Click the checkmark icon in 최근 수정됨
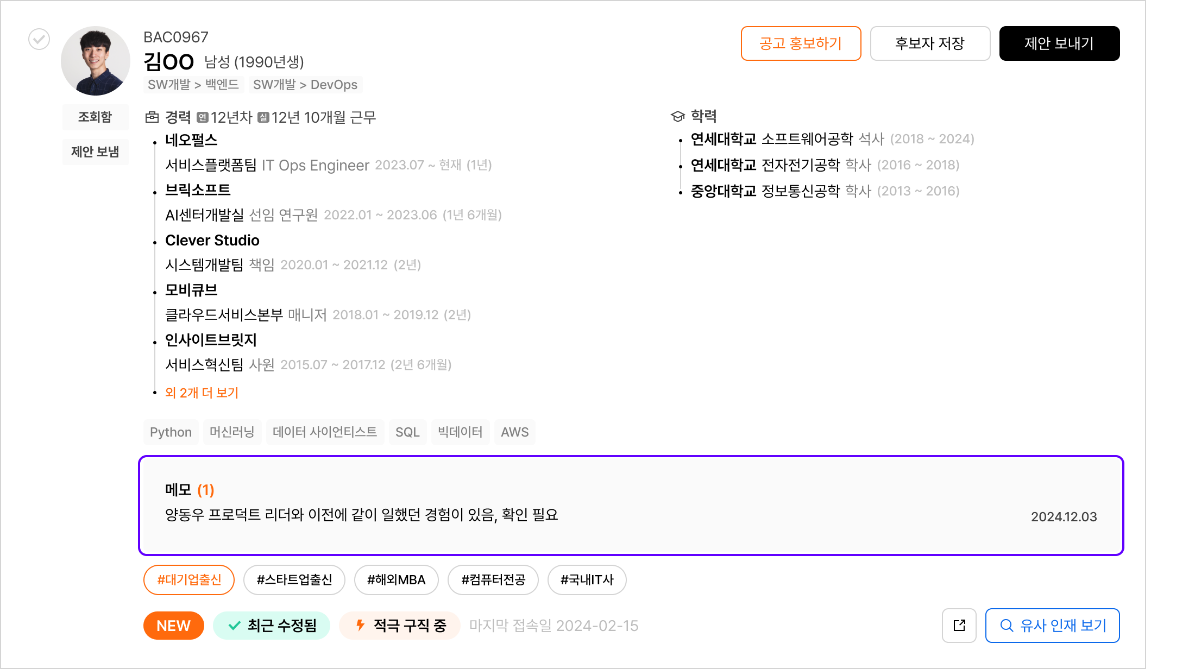 tap(234, 626)
